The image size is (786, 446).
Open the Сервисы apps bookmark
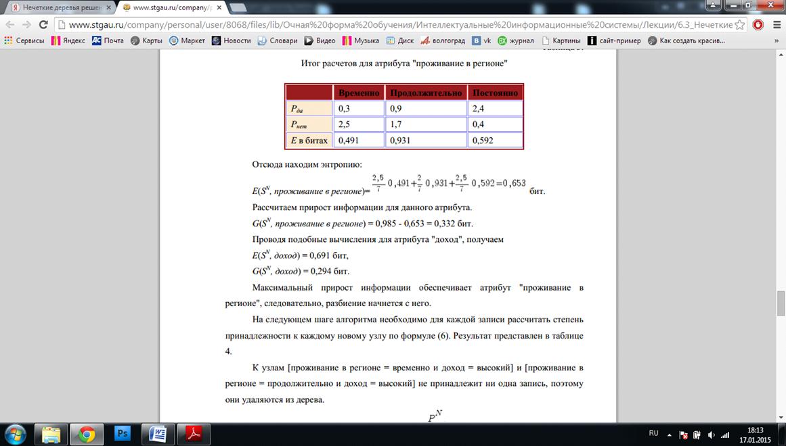(x=24, y=41)
